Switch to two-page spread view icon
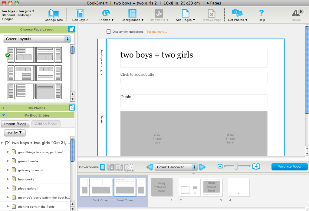 click(x=115, y=167)
